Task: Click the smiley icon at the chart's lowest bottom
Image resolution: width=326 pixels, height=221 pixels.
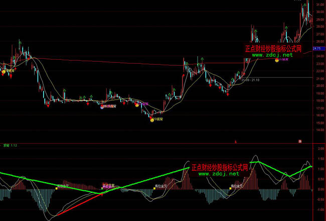Action: pyautogui.click(x=151, y=119)
